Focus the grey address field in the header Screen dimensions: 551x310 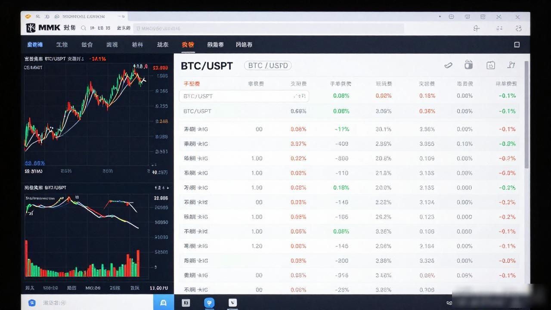click(x=269, y=28)
